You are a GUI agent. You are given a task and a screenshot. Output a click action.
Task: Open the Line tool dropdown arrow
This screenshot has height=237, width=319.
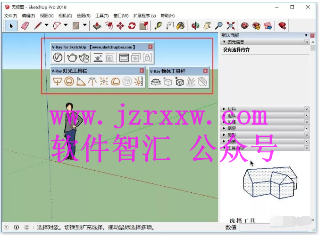pos(47,25)
